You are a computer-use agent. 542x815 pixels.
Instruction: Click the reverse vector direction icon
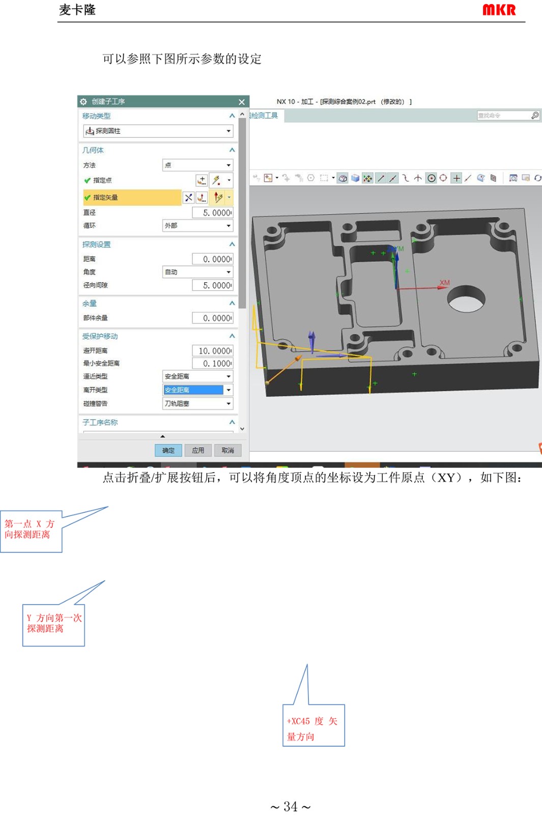pos(188,198)
